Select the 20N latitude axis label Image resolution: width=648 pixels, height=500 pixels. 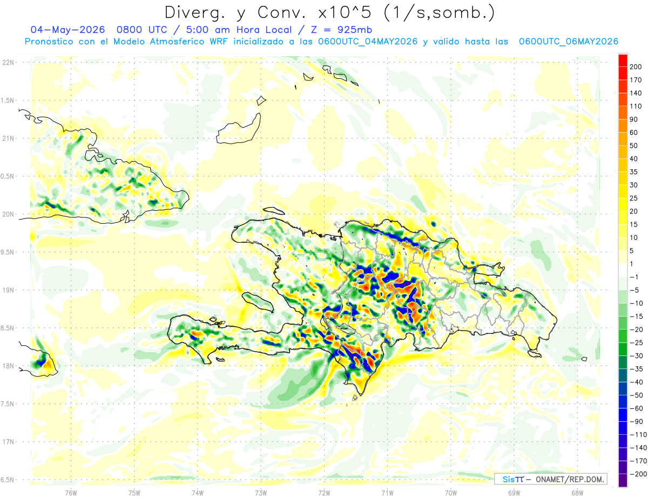pos(8,214)
